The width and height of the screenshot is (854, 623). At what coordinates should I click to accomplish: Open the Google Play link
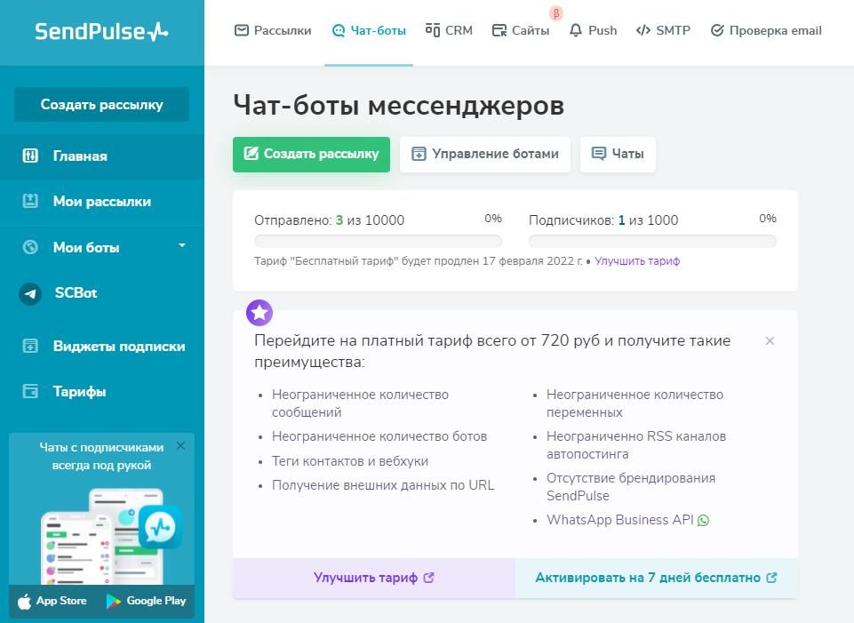click(146, 601)
